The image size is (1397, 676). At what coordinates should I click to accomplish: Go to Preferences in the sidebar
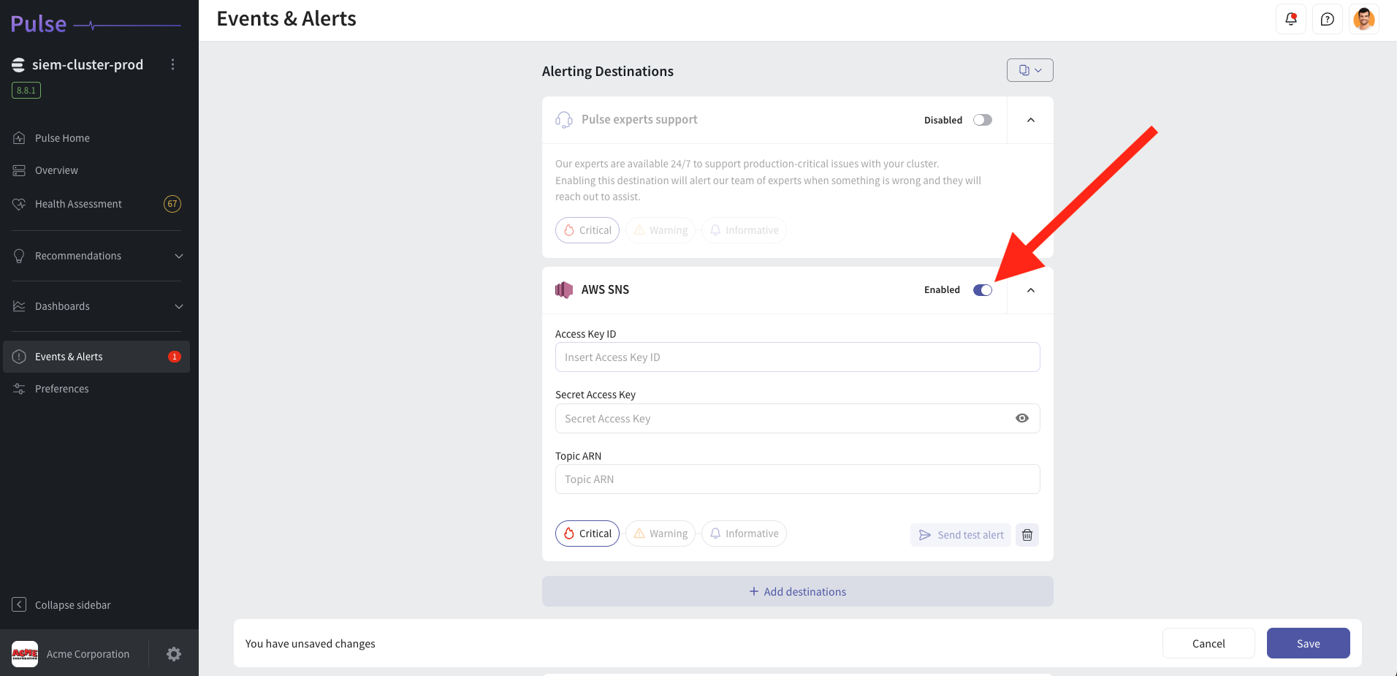[x=62, y=388]
